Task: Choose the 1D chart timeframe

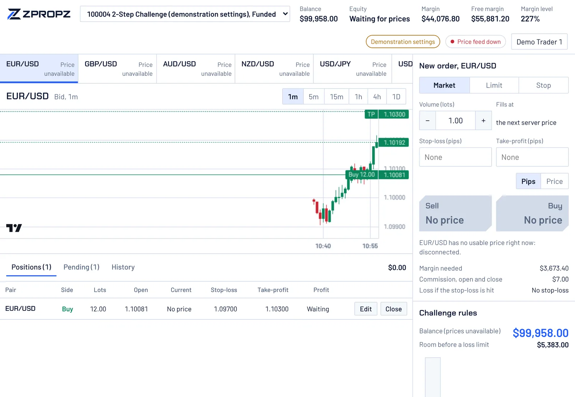Action: pyautogui.click(x=396, y=97)
